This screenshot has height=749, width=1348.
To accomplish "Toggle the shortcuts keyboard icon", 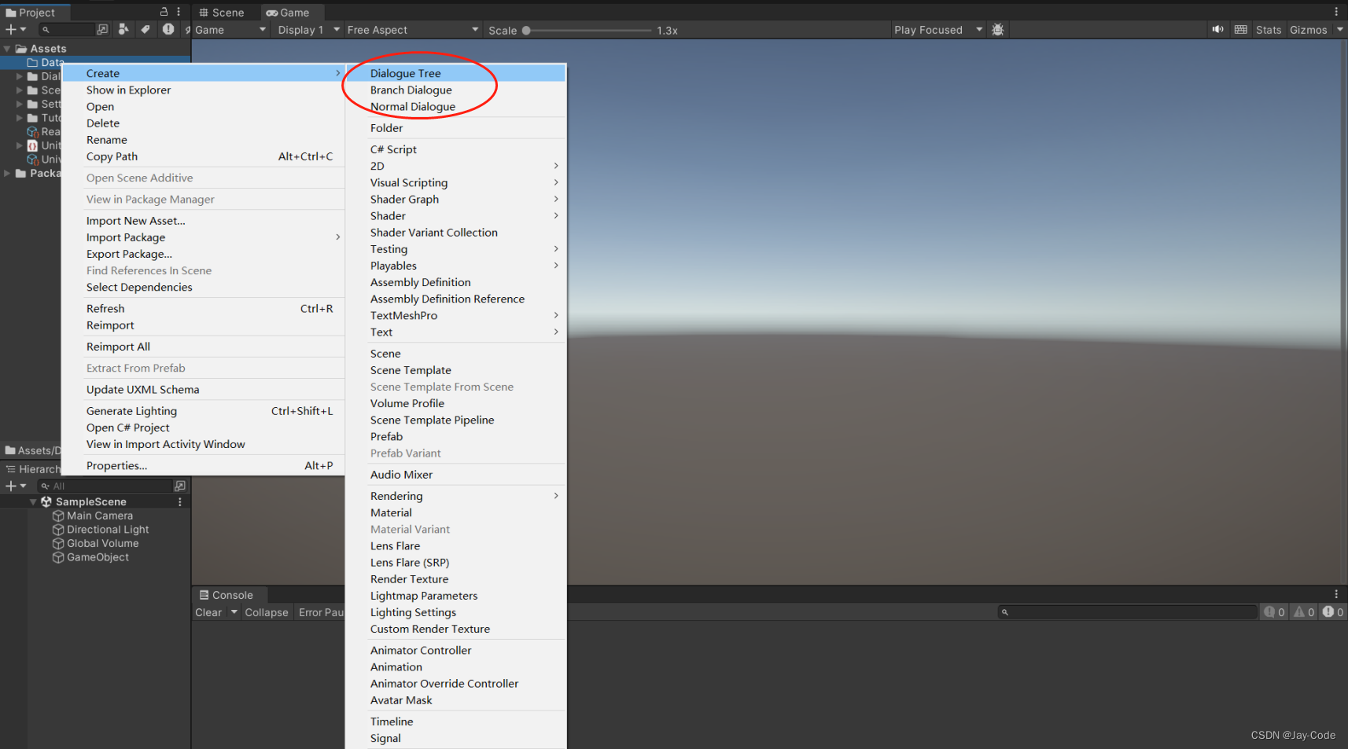I will click(x=1241, y=30).
